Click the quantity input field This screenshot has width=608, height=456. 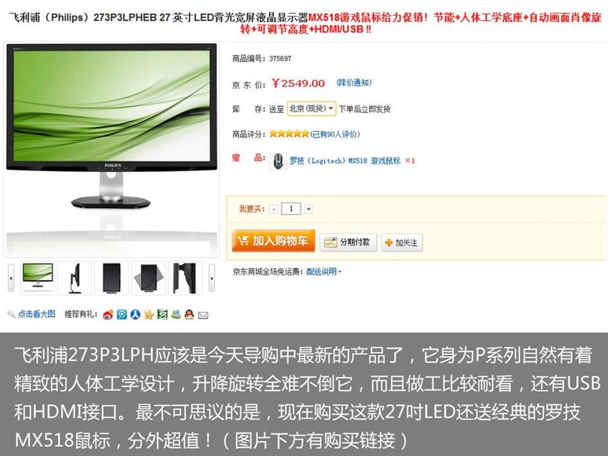[x=291, y=209]
